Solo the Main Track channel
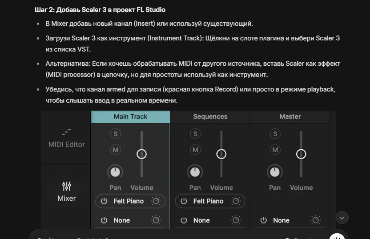Screen dimensions: 370x239 [x=116, y=134]
